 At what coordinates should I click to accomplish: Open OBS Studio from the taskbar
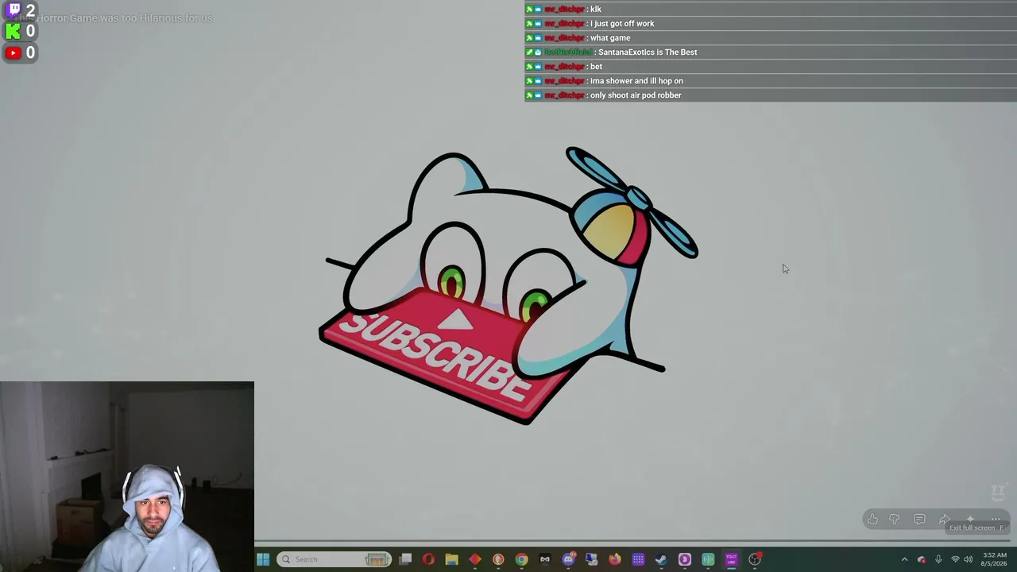(755, 559)
